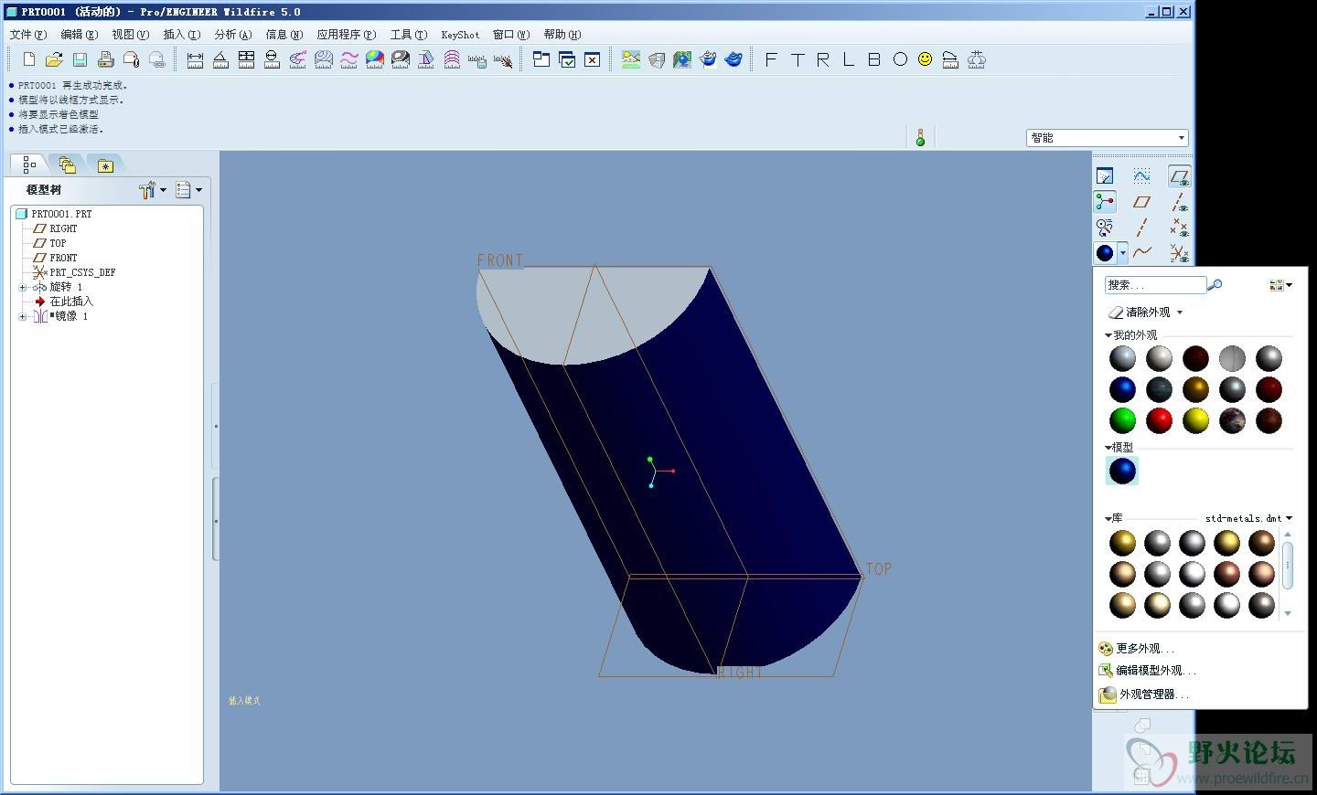Click the magnifier search icon in appearance panel
The width and height of the screenshot is (1317, 795).
pyautogui.click(x=1215, y=285)
